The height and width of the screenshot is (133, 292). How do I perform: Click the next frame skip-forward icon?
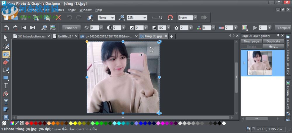click(x=33, y=27)
